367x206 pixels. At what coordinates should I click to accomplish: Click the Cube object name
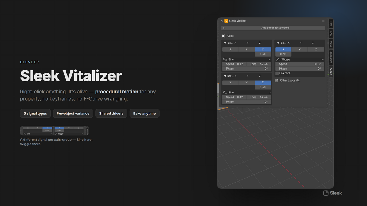(x=230, y=36)
